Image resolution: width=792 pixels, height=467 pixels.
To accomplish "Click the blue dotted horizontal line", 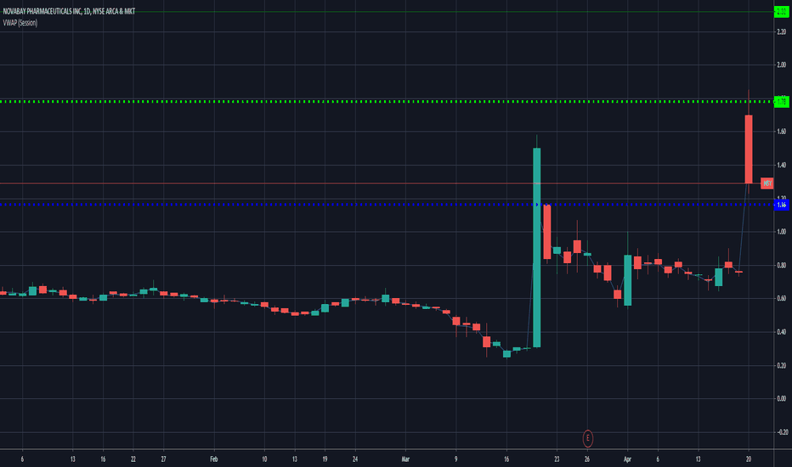I will 387,205.
